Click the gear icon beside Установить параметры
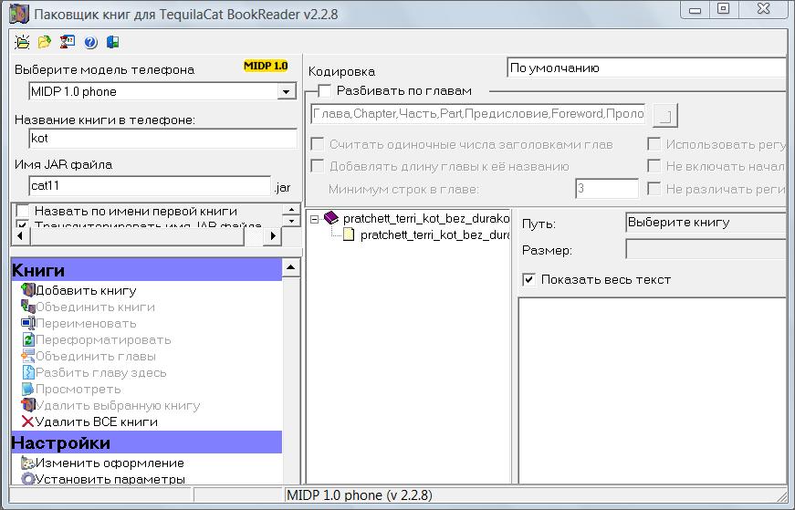Screen dimensions: 795x510 tap(27, 479)
